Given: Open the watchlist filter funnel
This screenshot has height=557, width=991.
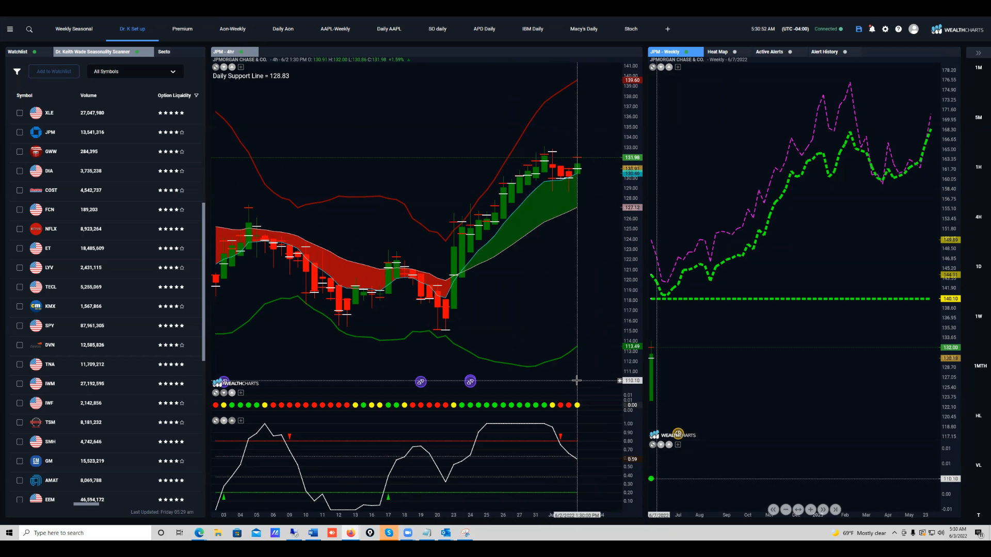Looking at the screenshot, I should click(x=17, y=72).
